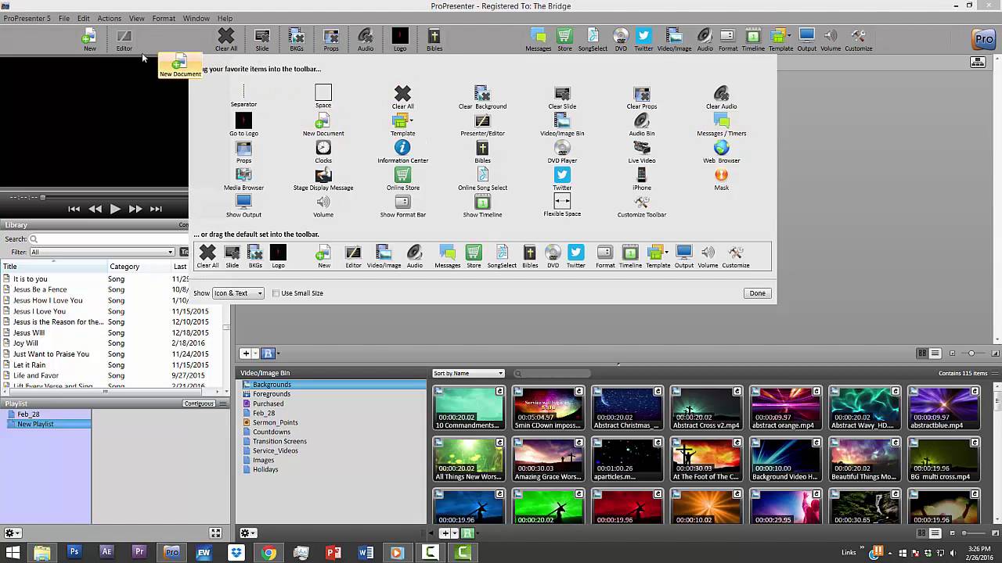Click the New document toolbar icon
Viewport: 1002px width, 563px height.
click(x=90, y=40)
